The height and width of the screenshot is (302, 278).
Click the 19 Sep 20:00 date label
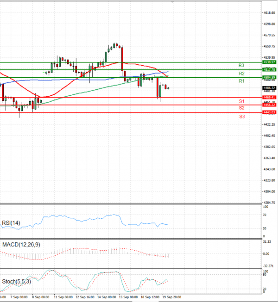172,297
